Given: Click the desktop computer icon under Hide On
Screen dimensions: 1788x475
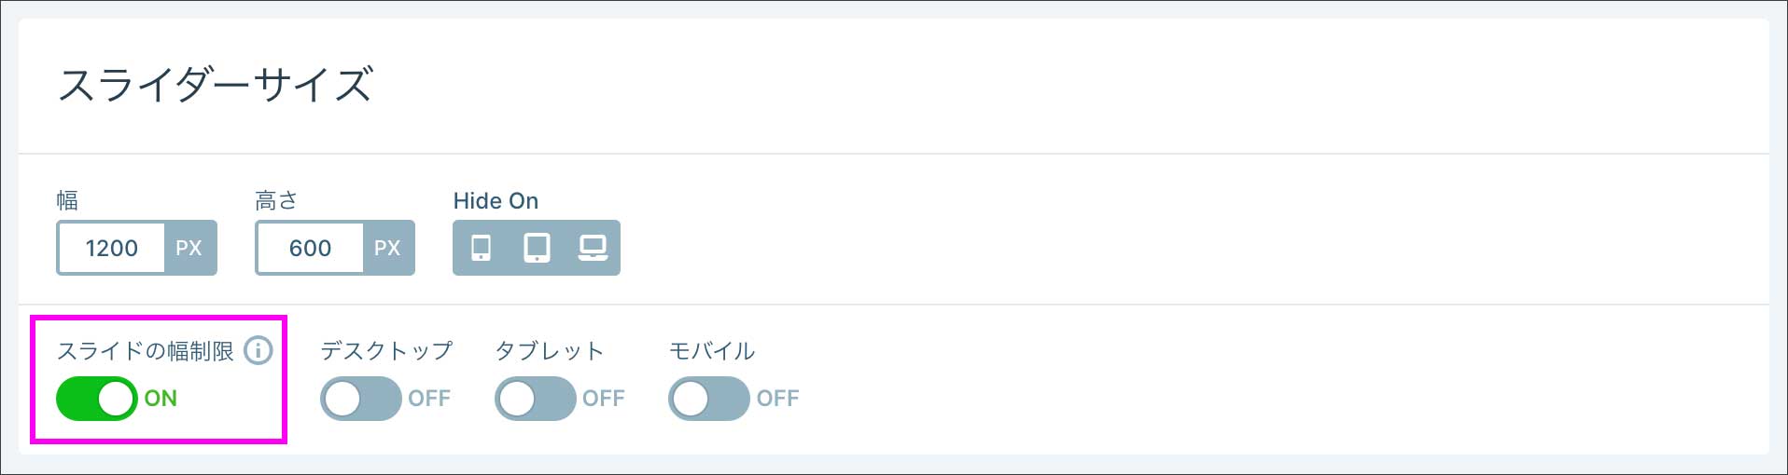Looking at the screenshot, I should click(x=593, y=248).
